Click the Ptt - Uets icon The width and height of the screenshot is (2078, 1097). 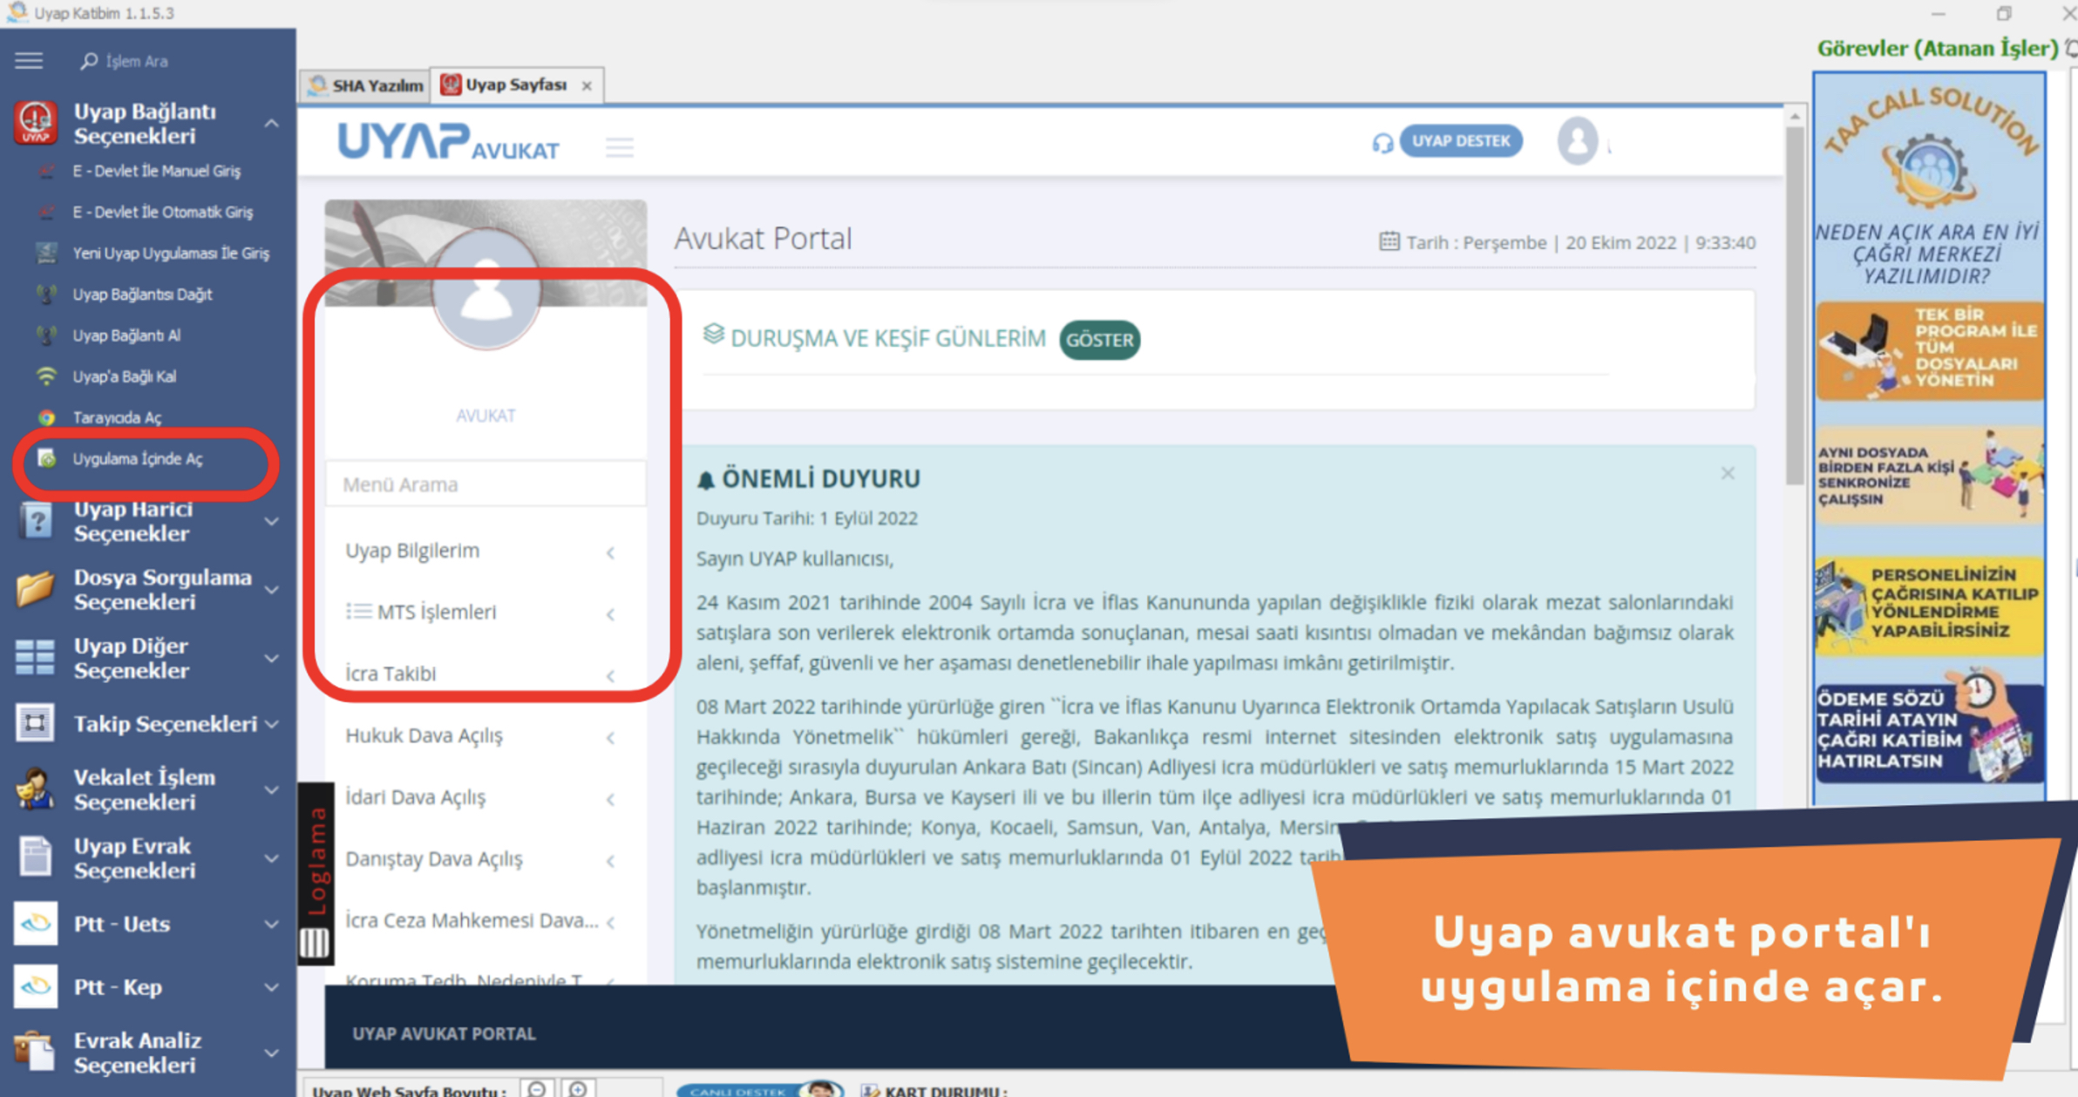(x=36, y=923)
